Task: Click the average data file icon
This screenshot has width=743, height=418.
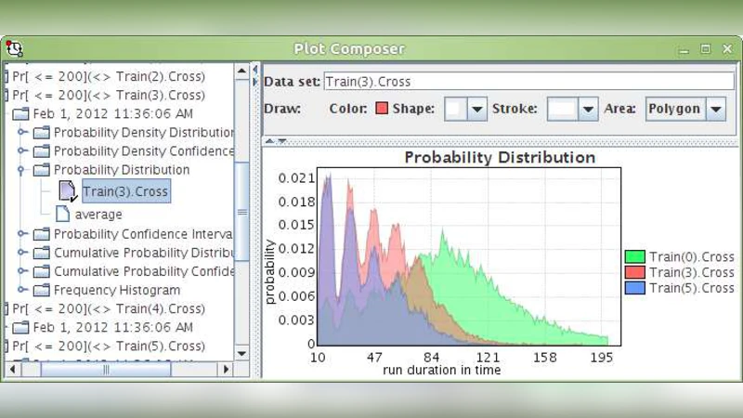Action: point(62,215)
